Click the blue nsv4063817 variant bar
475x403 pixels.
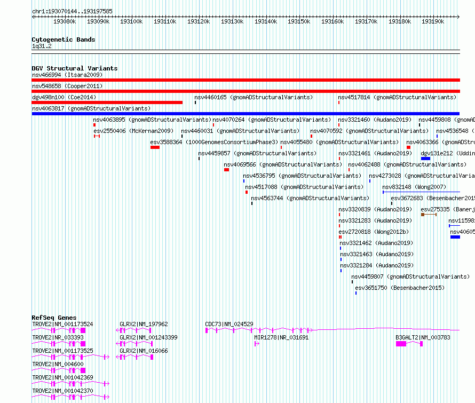pos(246,114)
